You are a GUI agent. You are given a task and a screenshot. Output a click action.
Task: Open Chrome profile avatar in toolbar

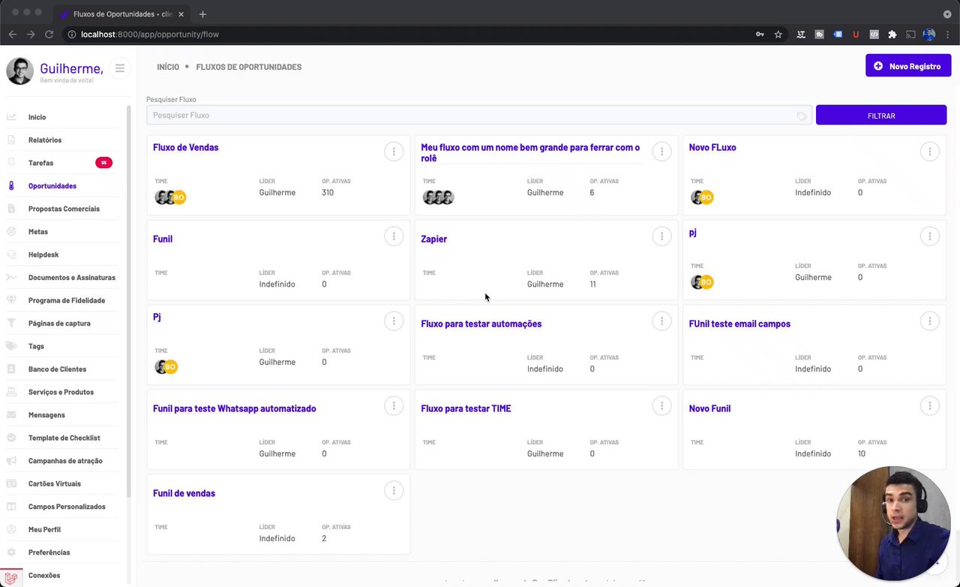point(929,35)
